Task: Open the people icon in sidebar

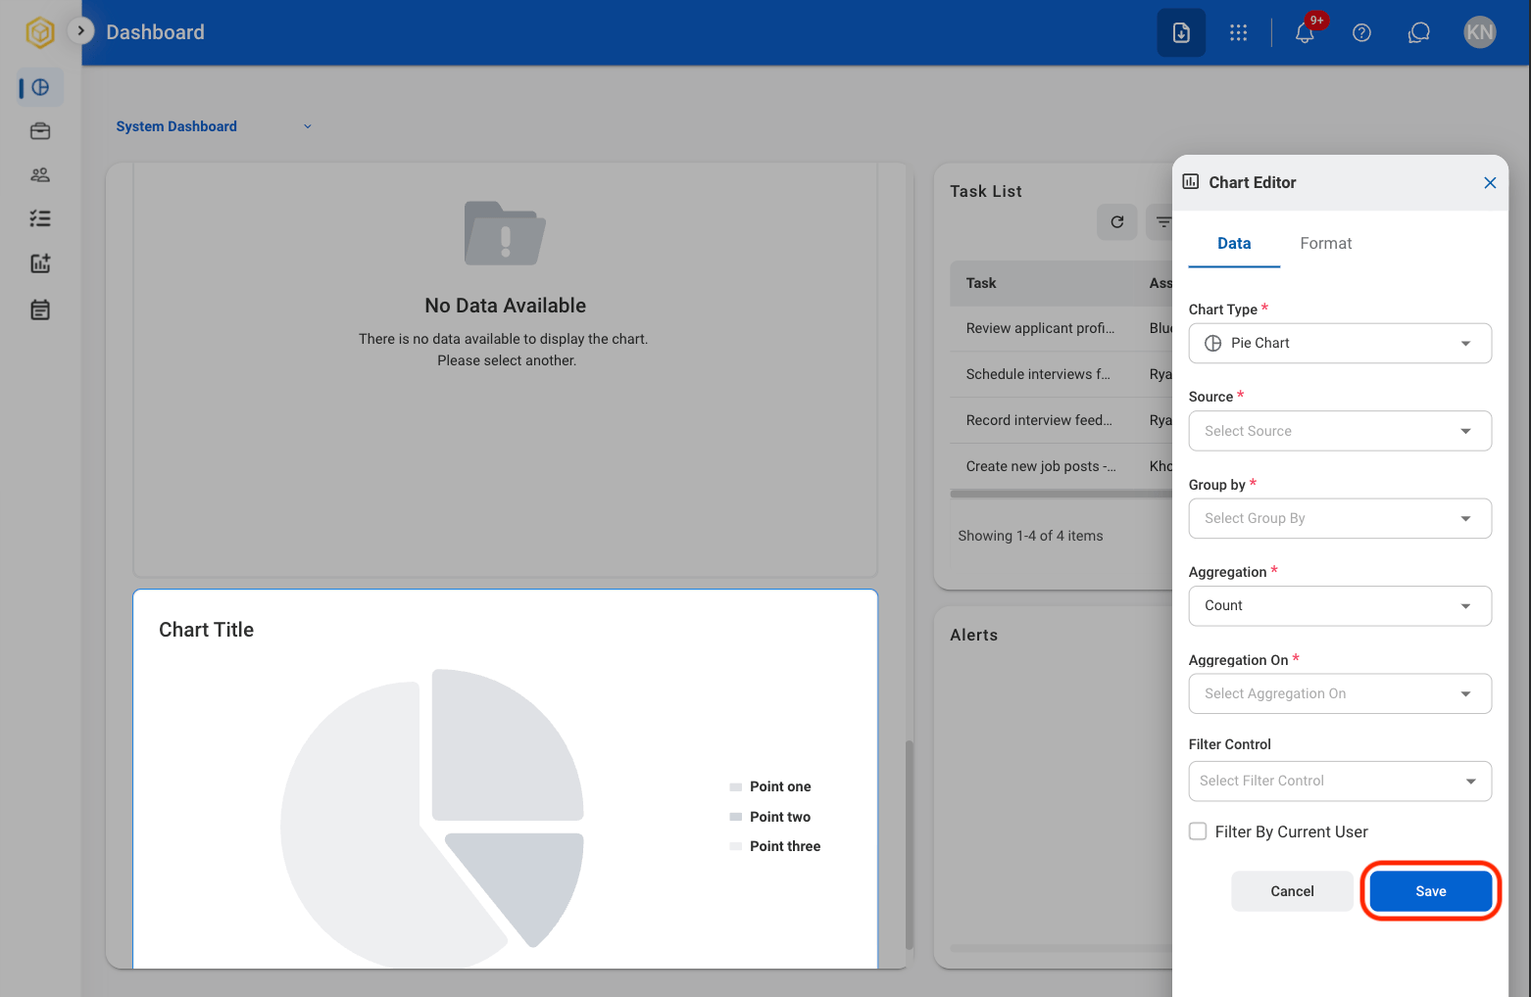Action: click(x=40, y=175)
